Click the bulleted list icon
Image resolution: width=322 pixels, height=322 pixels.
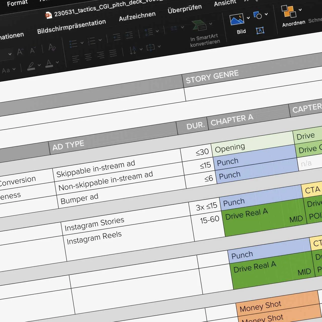pos(73,44)
